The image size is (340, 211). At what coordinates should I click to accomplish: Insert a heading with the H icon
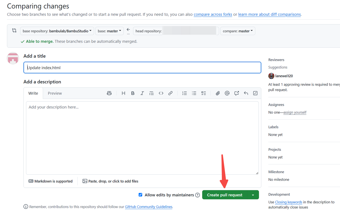point(123,93)
